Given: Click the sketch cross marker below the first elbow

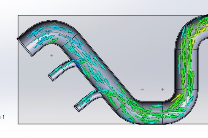Looking at the screenshot, I should tap(52, 56).
